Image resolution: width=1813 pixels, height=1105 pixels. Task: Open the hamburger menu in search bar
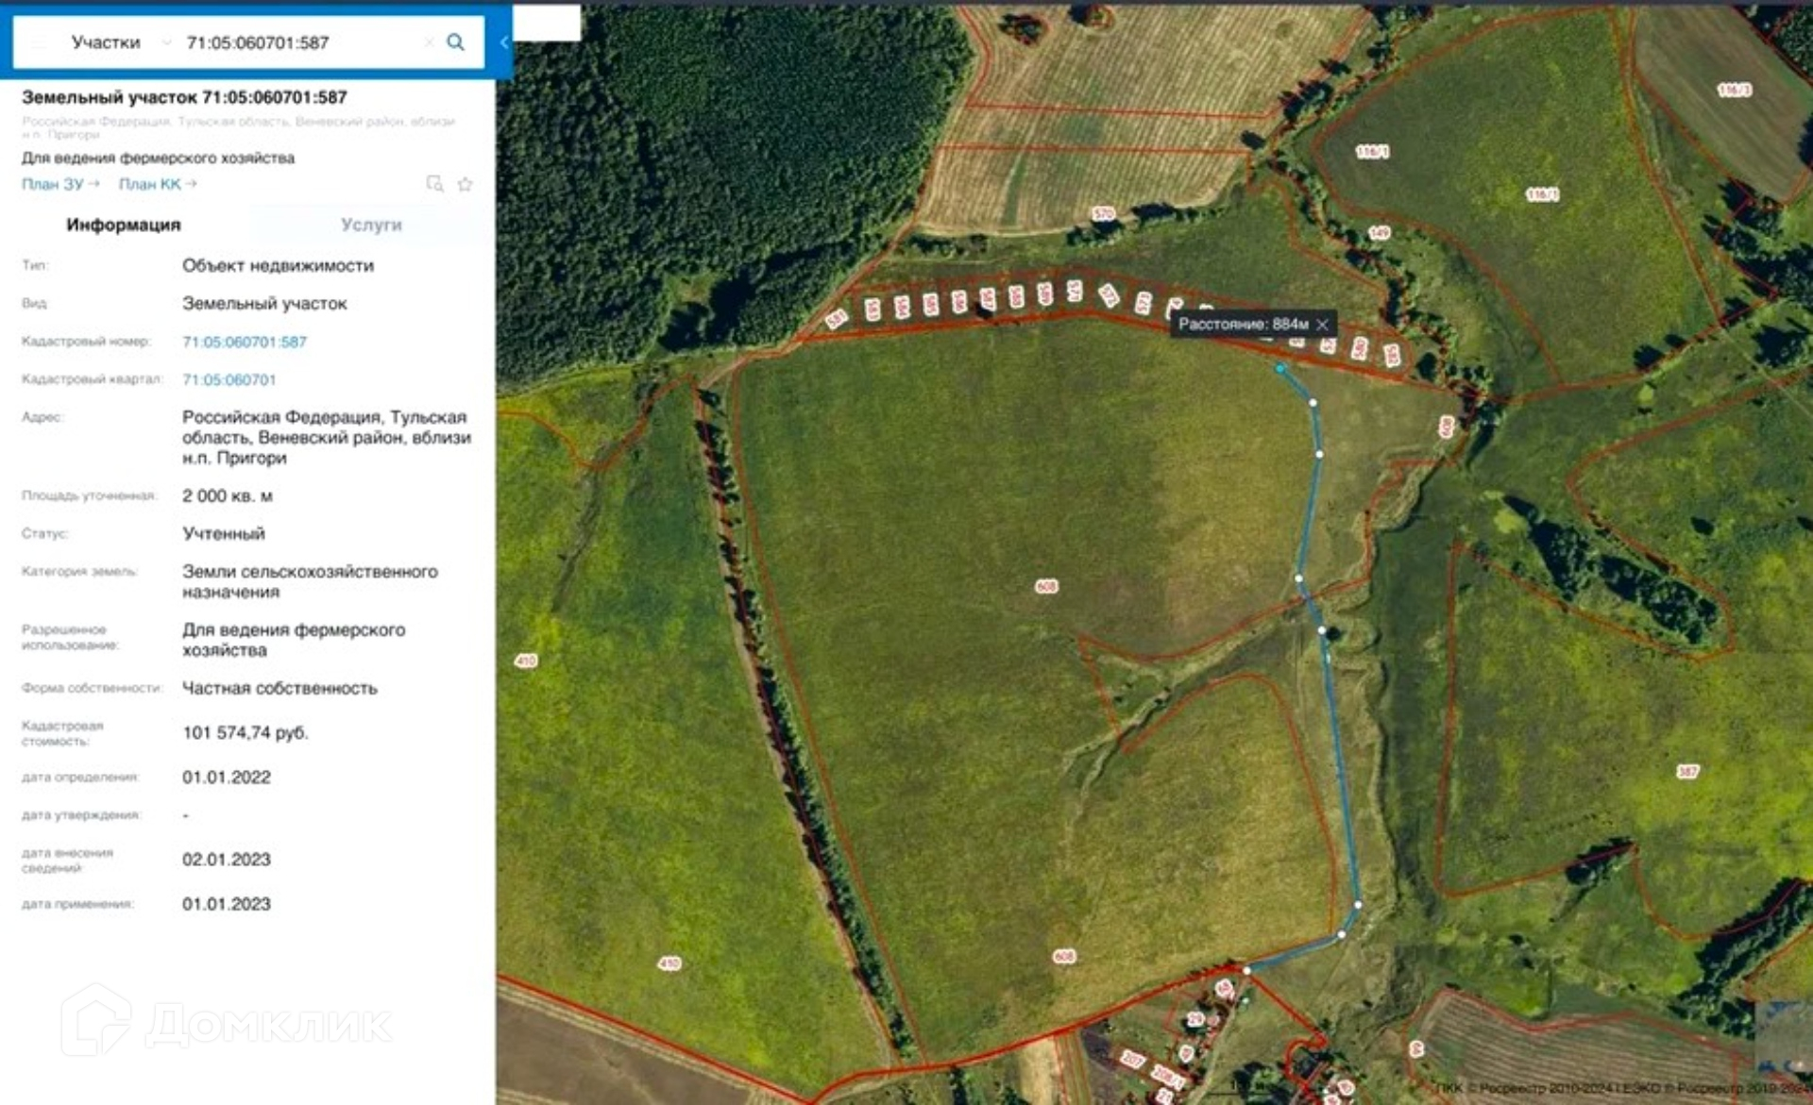tap(39, 42)
